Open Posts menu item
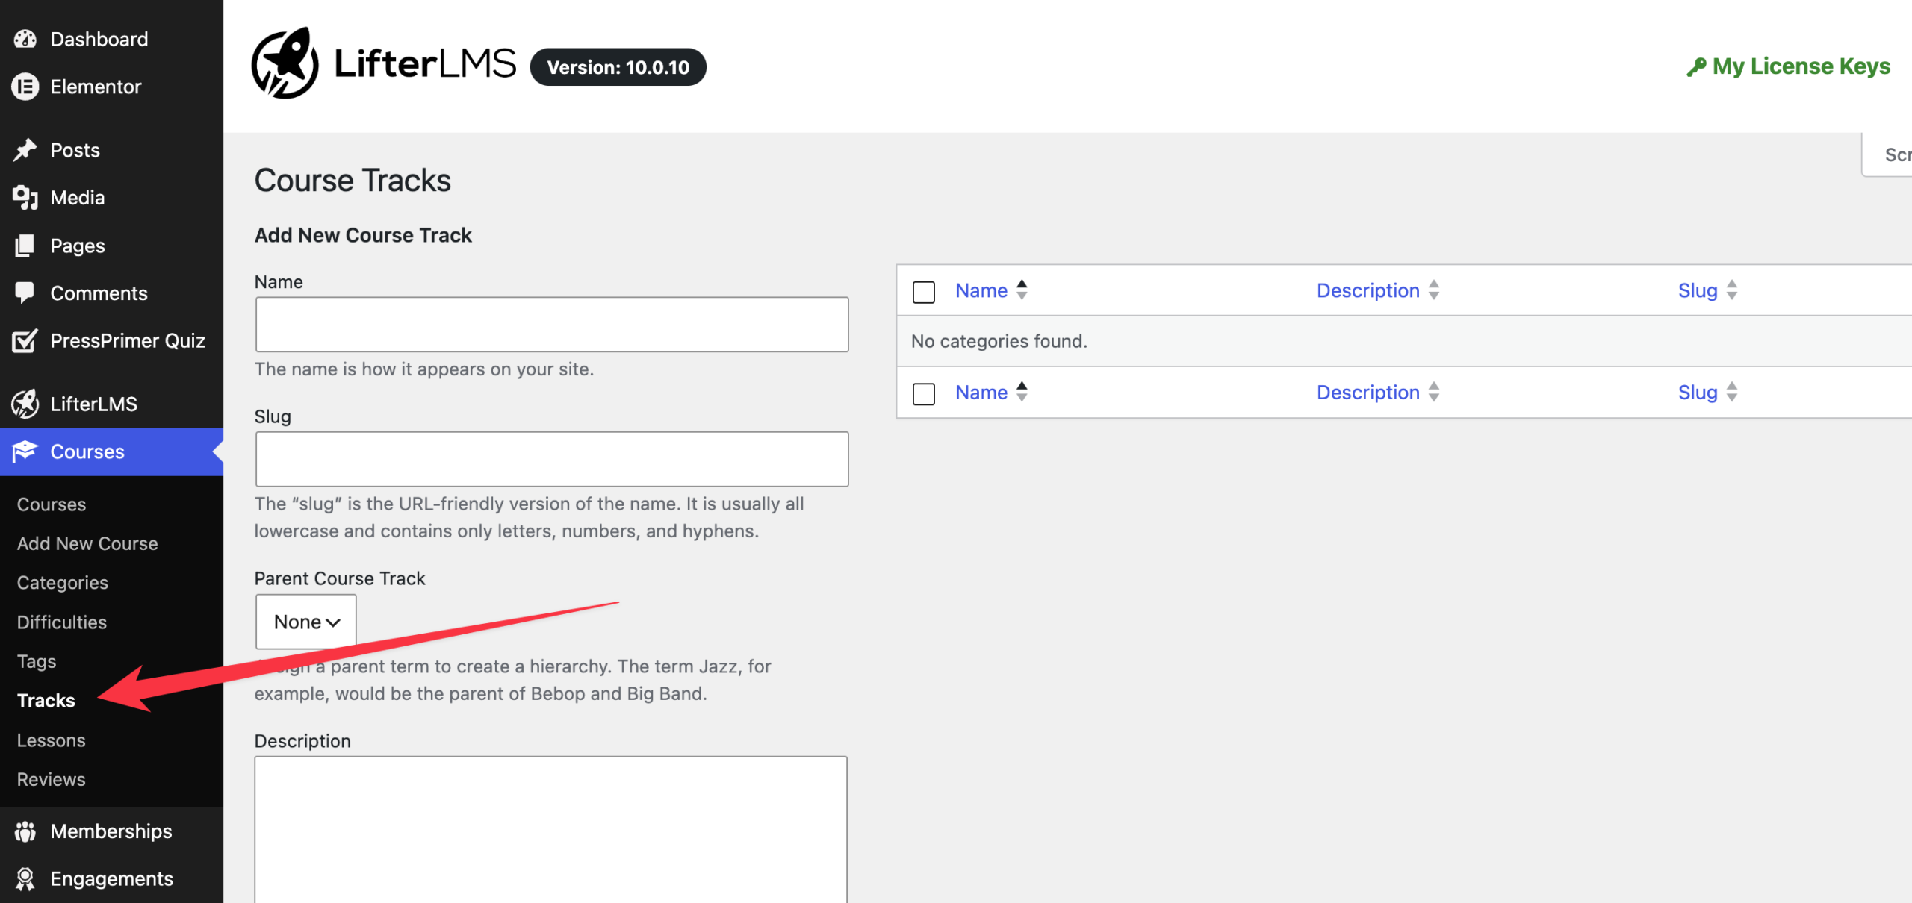The width and height of the screenshot is (1912, 903). pos(112,150)
